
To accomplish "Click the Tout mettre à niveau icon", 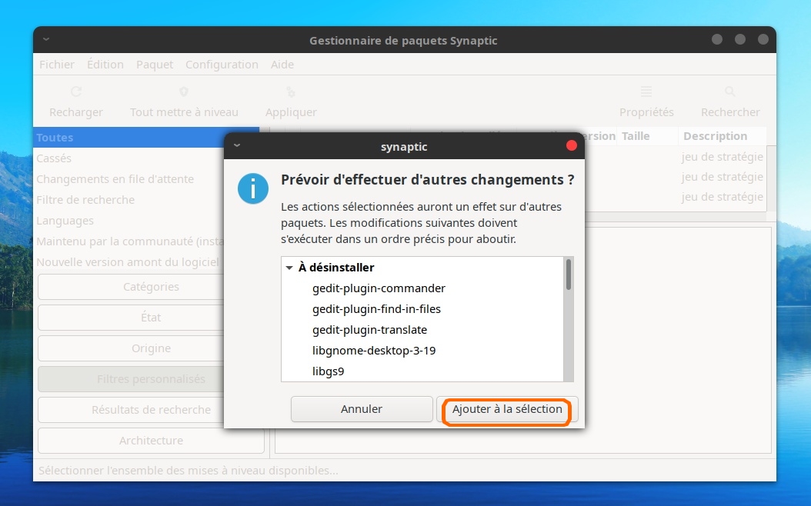I will (184, 92).
